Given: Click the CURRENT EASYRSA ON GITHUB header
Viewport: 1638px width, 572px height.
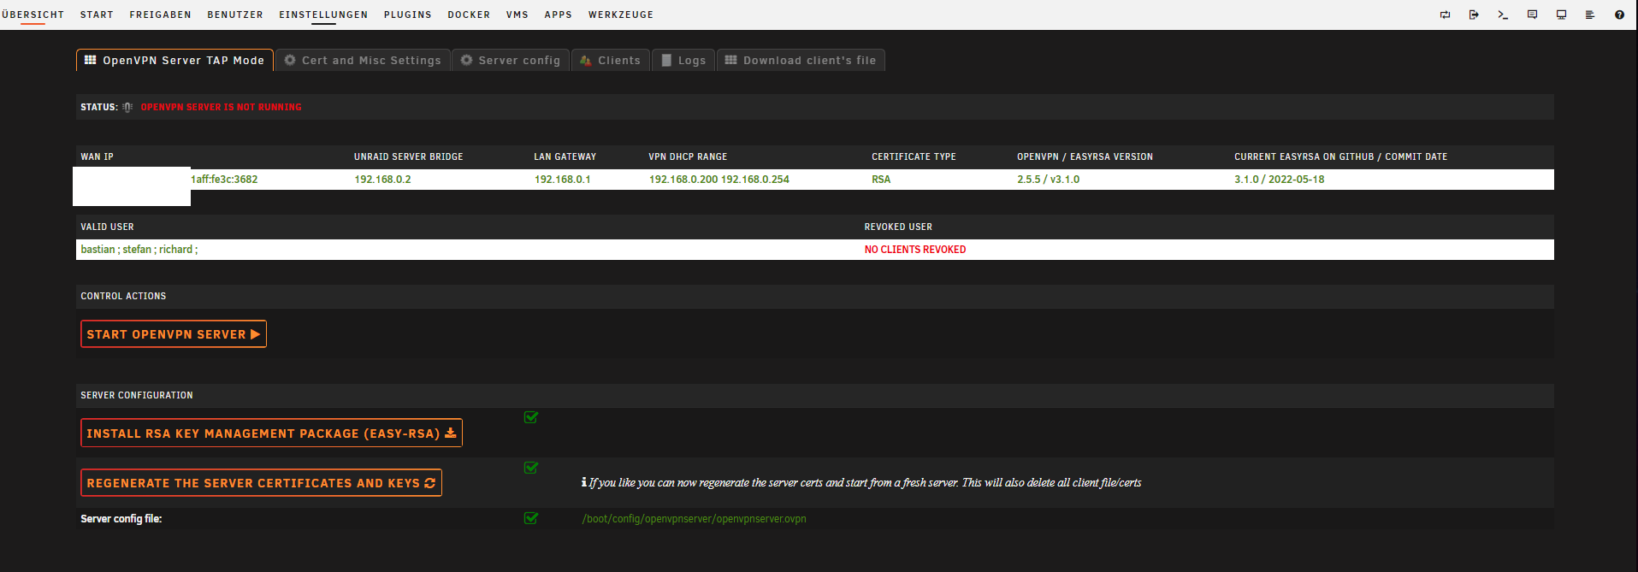Looking at the screenshot, I should click(x=1340, y=156).
